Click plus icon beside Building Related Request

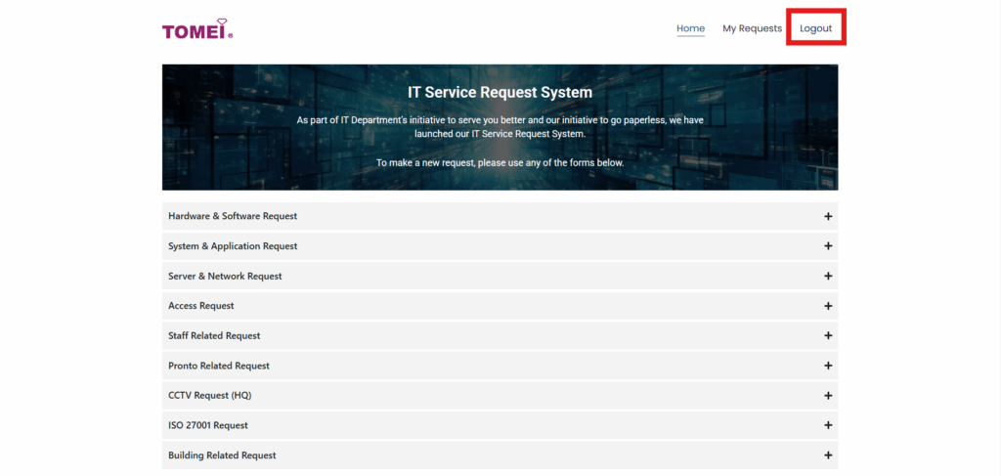[828, 455]
